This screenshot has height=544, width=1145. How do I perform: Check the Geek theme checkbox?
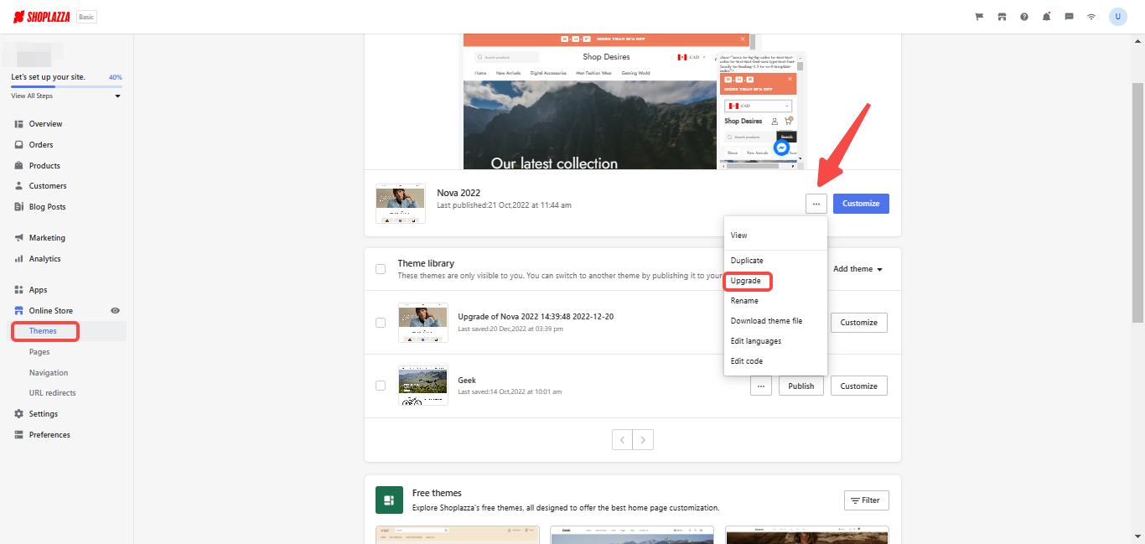click(x=381, y=386)
